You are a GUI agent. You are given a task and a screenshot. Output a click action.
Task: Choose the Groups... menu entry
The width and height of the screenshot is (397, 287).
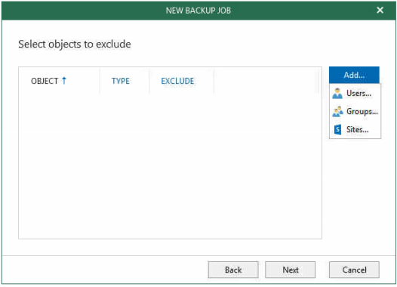(x=355, y=112)
